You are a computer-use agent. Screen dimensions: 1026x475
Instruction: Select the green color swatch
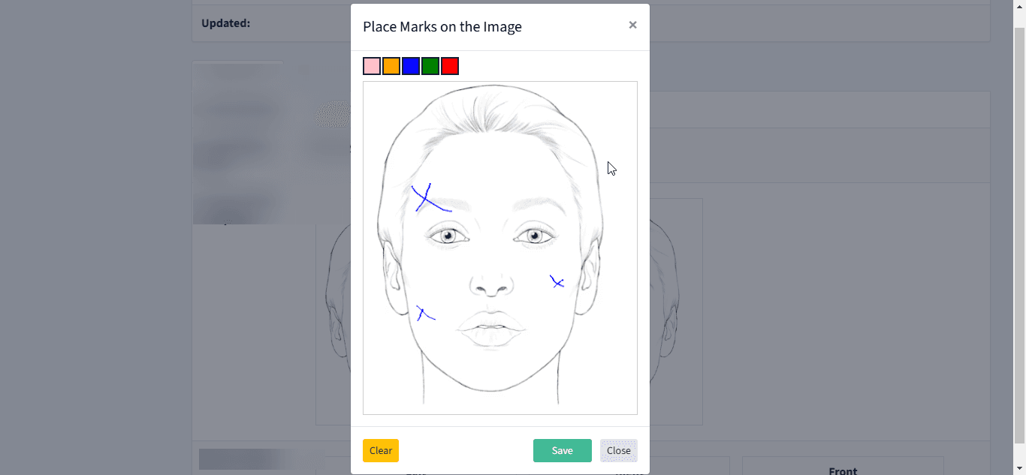(430, 66)
